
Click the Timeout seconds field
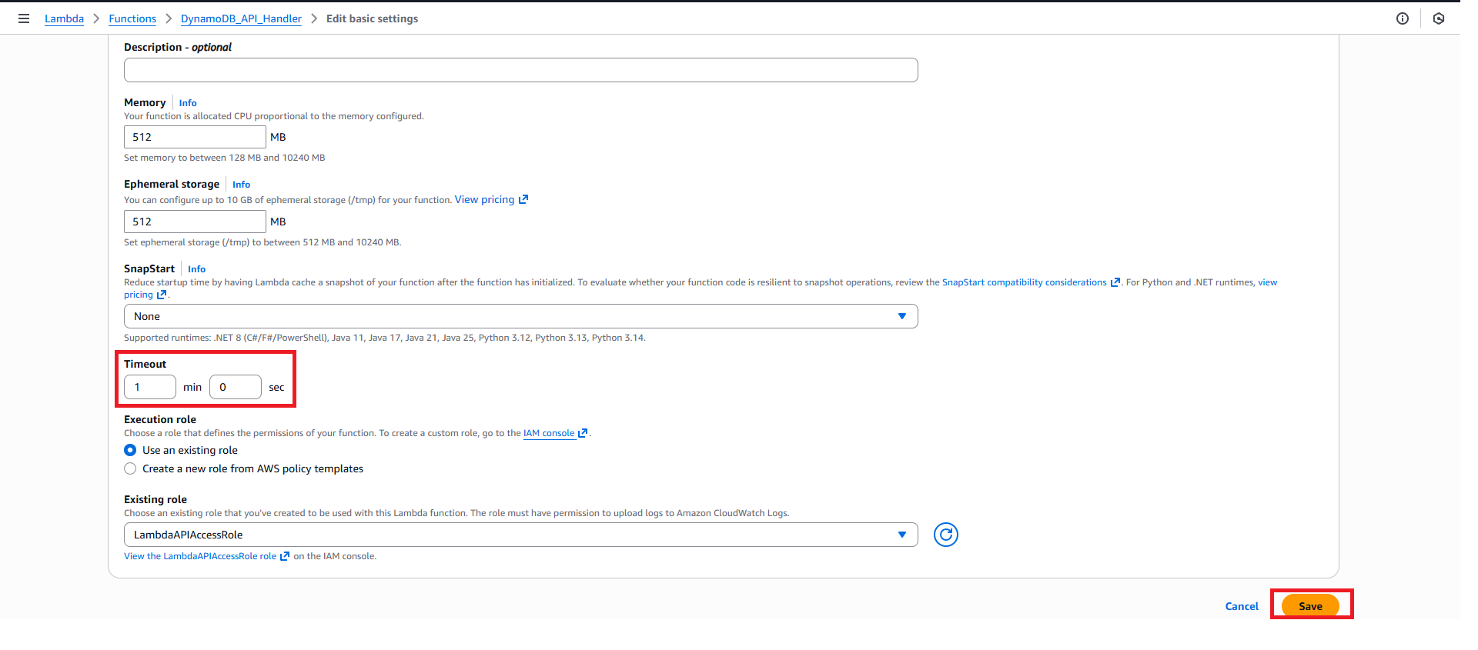pyautogui.click(x=235, y=387)
